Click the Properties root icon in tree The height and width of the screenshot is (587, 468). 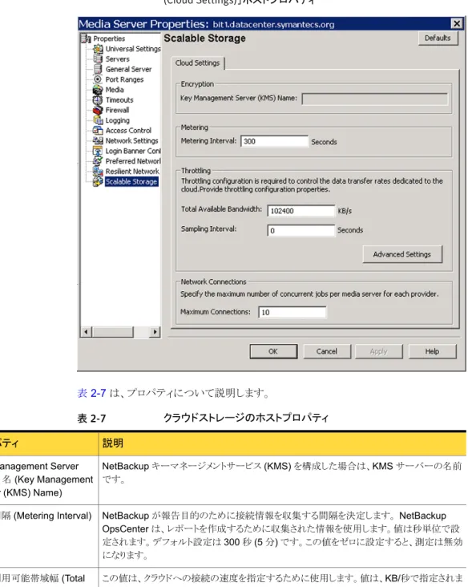pos(86,38)
